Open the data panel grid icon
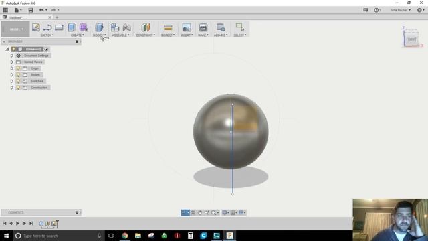This screenshot has width=428, height=241. [5, 10]
